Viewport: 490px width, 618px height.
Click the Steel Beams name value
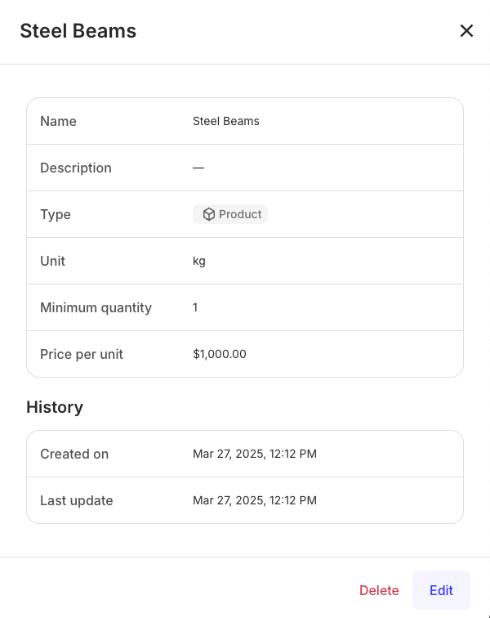point(226,121)
